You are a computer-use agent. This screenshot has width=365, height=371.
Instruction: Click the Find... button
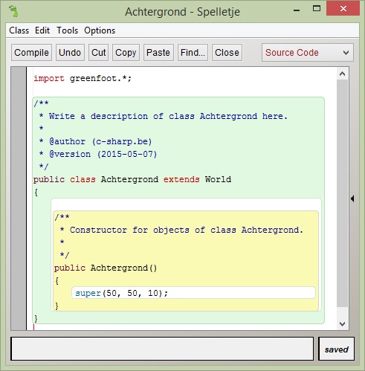(193, 53)
